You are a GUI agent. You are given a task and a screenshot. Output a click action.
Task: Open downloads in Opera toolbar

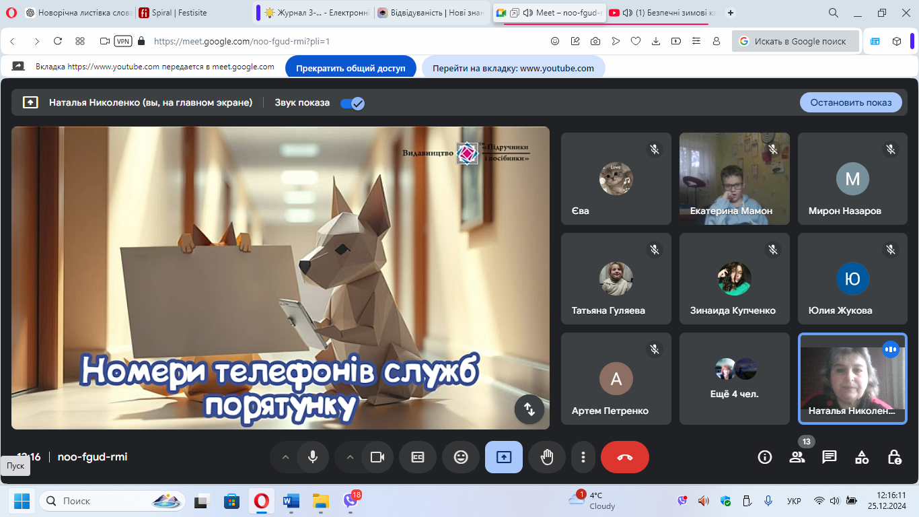pos(656,41)
